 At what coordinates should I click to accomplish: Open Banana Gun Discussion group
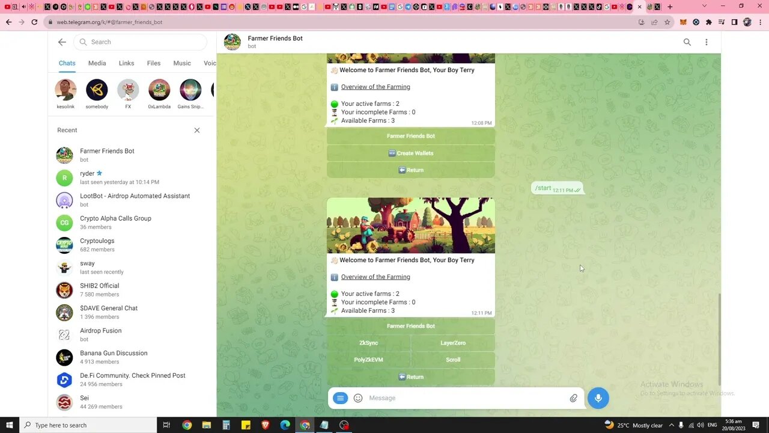coord(132,357)
